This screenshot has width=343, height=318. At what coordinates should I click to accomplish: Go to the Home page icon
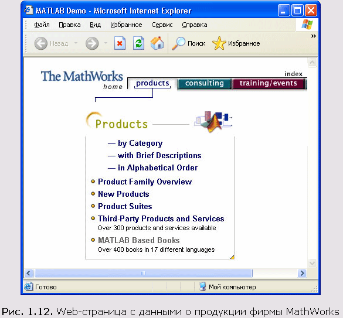pyautogui.click(x=157, y=43)
